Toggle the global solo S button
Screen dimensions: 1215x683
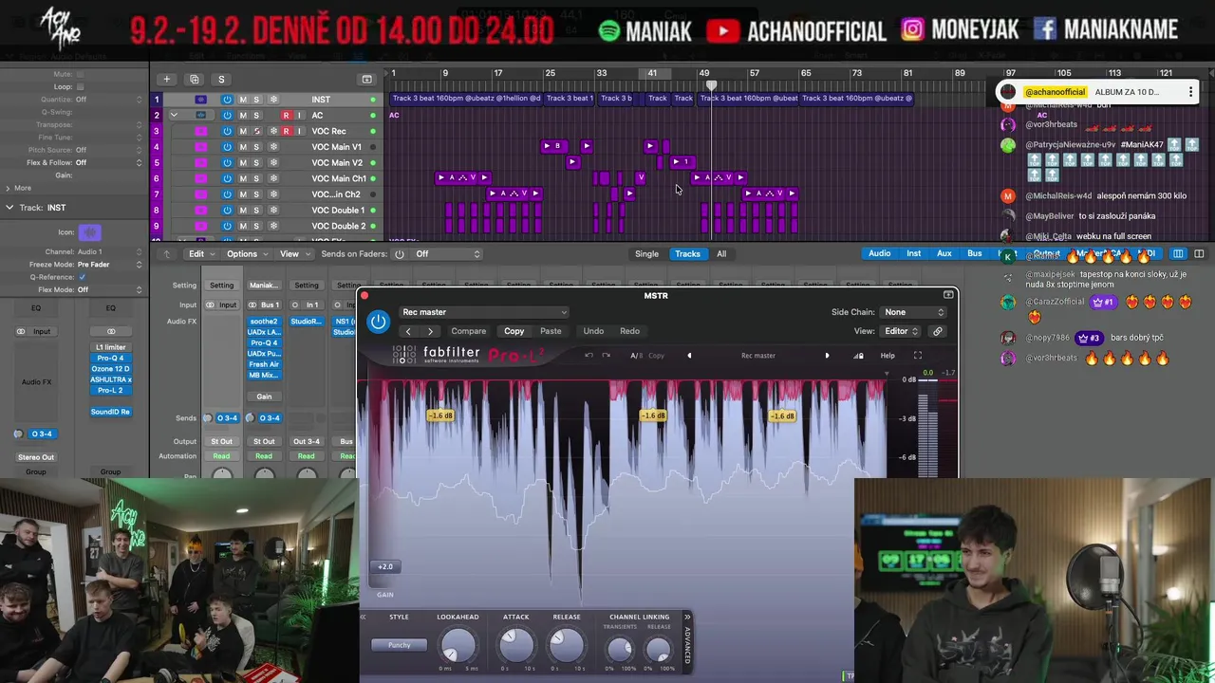coord(221,80)
